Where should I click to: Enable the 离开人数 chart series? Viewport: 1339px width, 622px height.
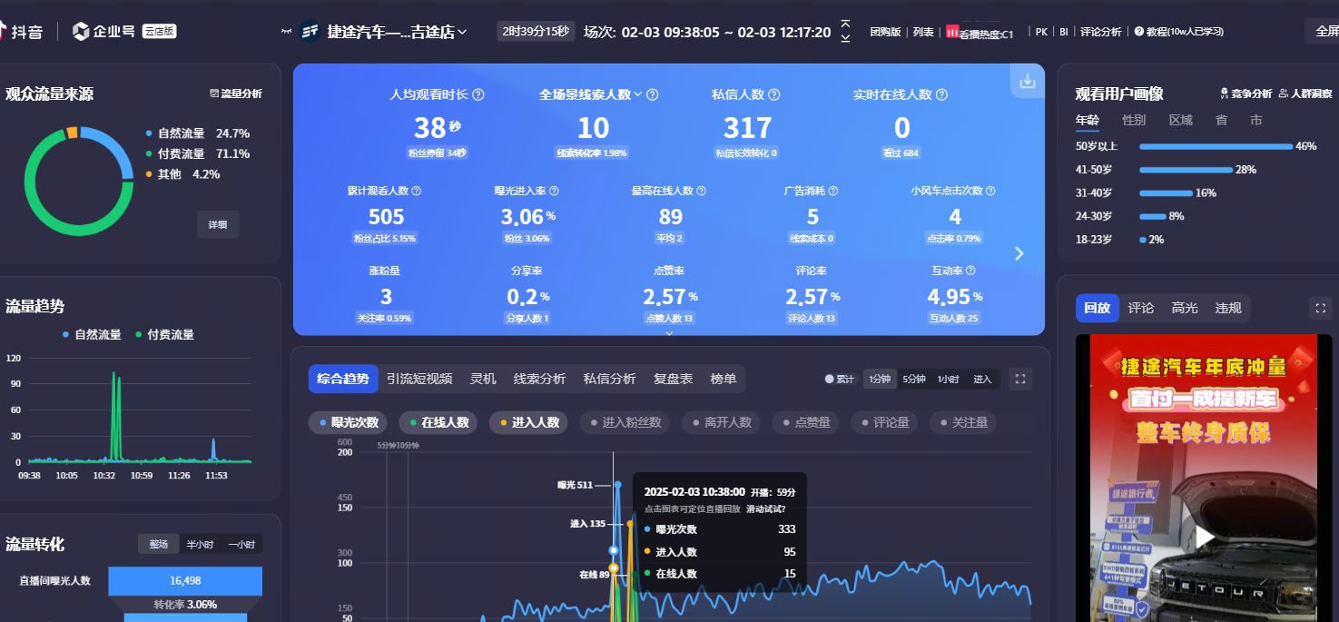point(722,422)
